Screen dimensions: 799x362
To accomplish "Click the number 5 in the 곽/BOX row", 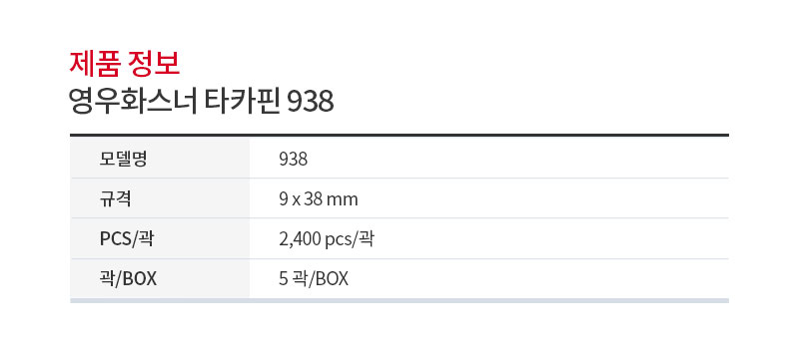I will tap(284, 279).
